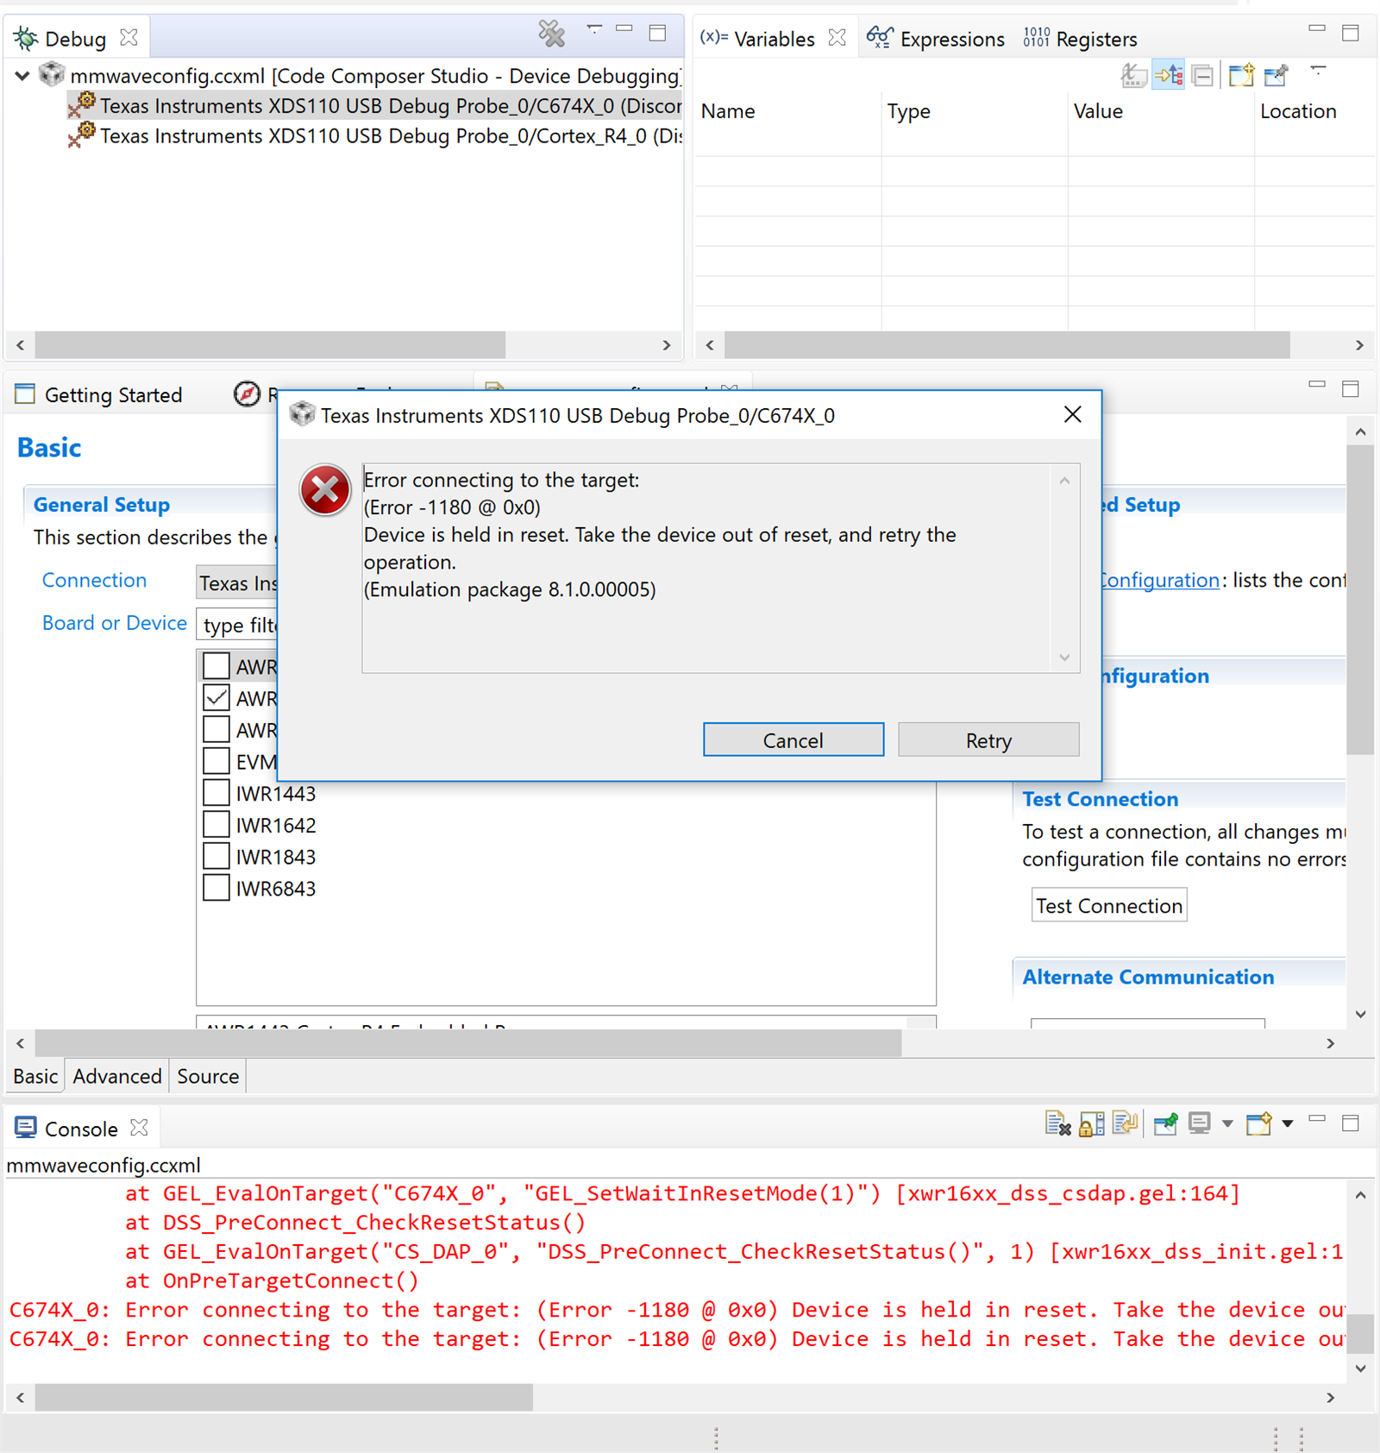Click Variables scroll right arrow
This screenshot has height=1453, width=1380.
(1359, 345)
